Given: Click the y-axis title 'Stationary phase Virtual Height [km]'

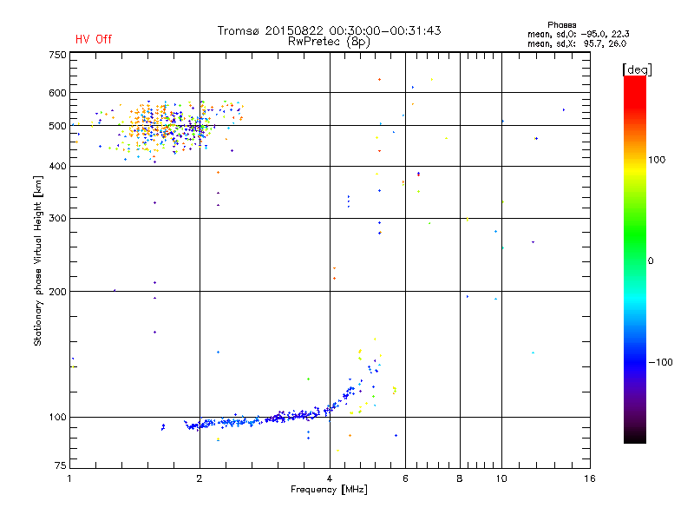Looking at the screenshot, I should pos(38,261).
